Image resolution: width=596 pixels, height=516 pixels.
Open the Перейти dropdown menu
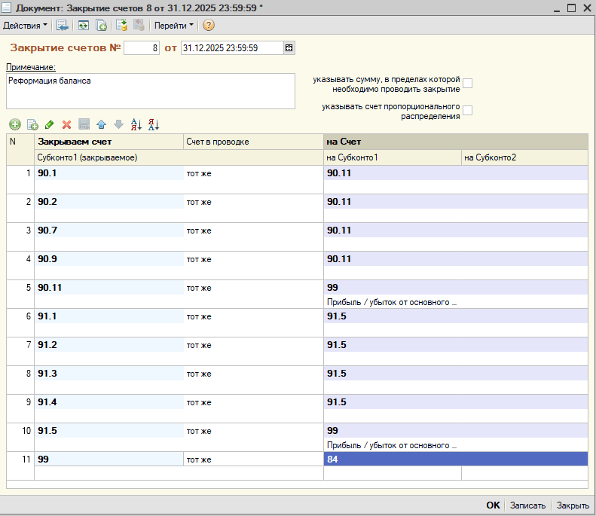coord(174,26)
